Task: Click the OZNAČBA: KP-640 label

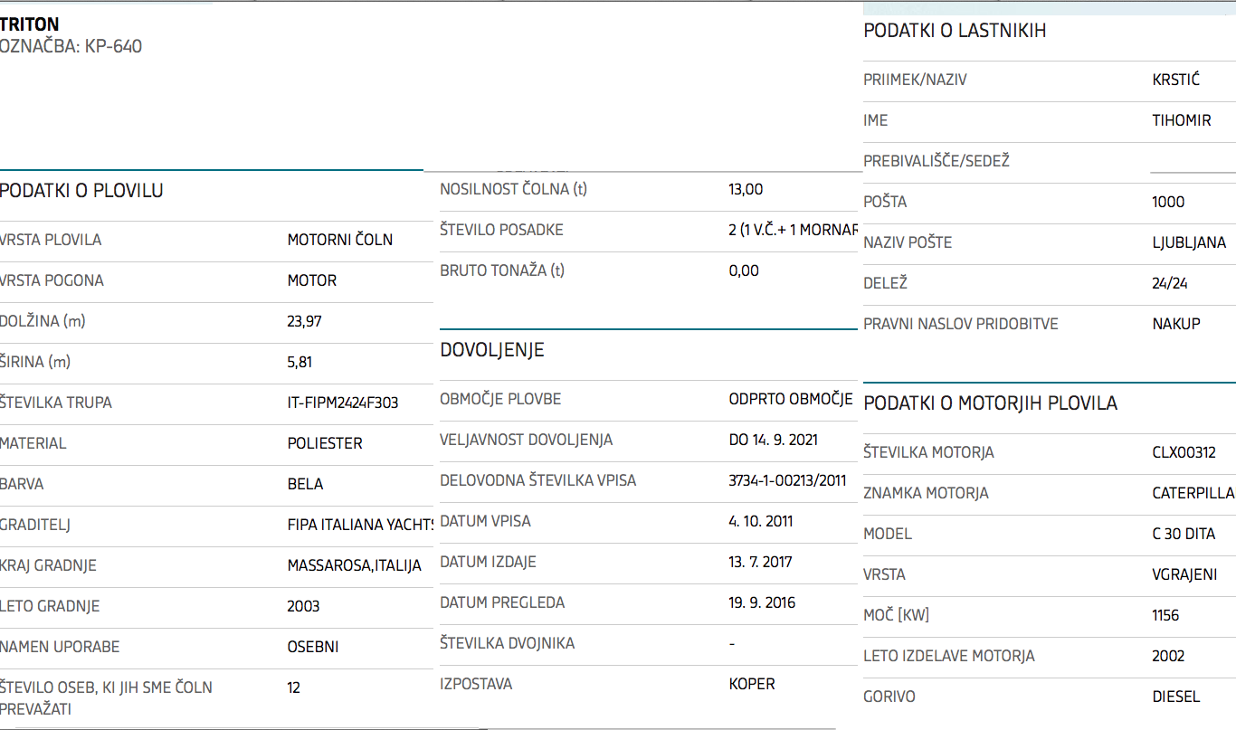Action: pyautogui.click(x=71, y=46)
